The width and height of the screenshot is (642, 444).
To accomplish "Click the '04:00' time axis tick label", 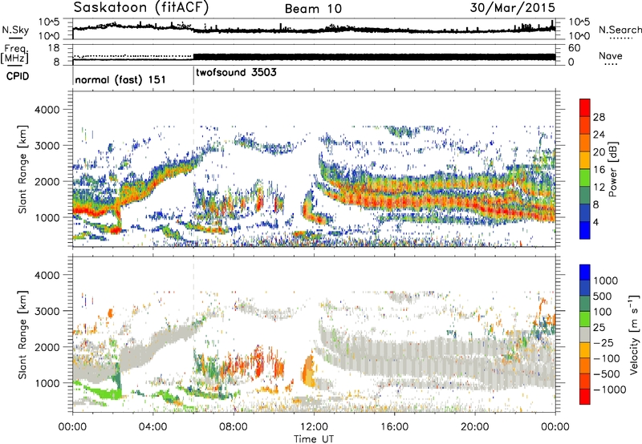I will pos(152,427).
